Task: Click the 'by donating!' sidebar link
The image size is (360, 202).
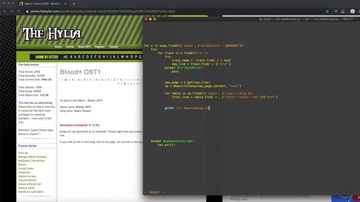Action: coord(26,111)
